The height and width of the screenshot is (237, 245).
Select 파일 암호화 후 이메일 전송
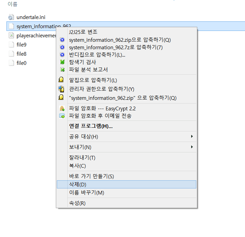[x=100, y=116]
